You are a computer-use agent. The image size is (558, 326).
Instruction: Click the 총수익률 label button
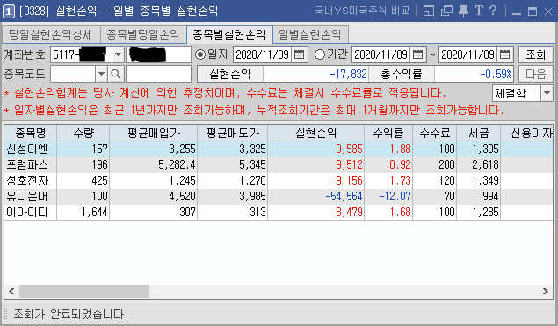(x=402, y=74)
